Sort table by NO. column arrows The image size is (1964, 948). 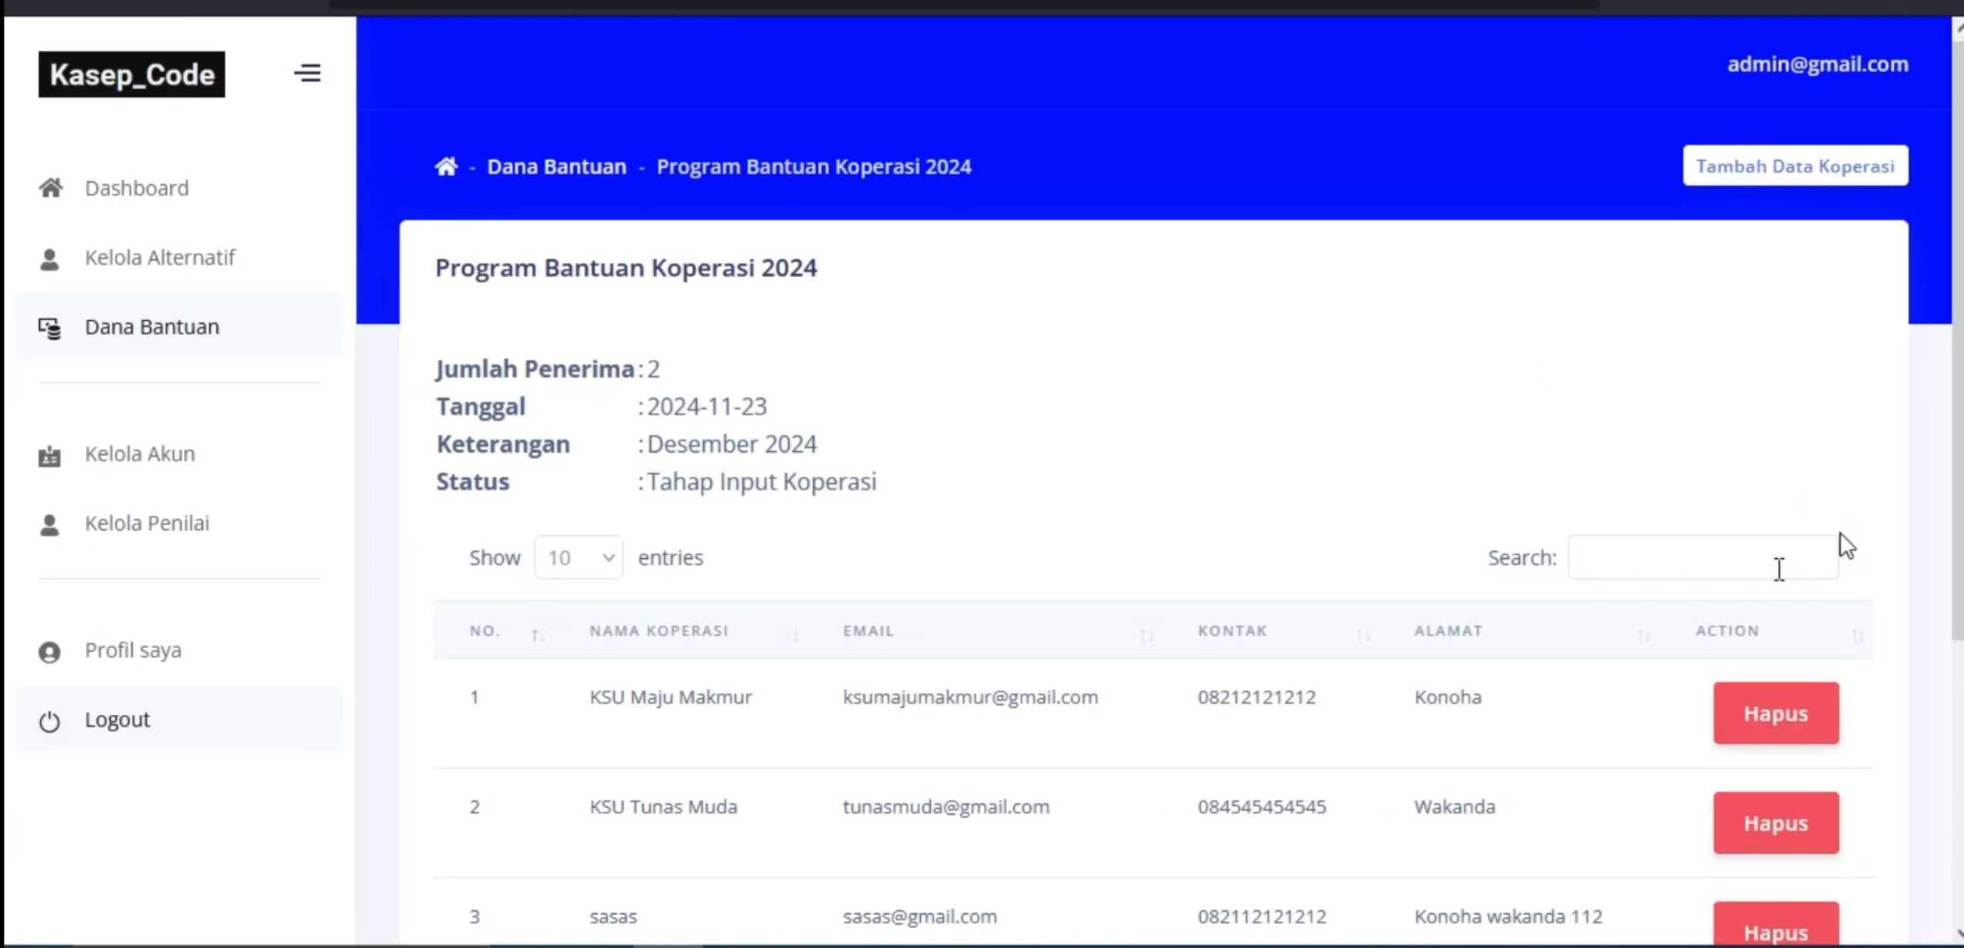point(537,635)
